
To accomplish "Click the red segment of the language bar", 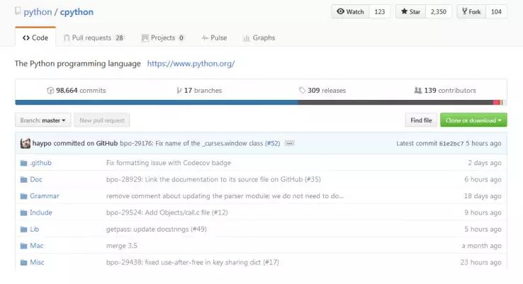I will 496,102.
